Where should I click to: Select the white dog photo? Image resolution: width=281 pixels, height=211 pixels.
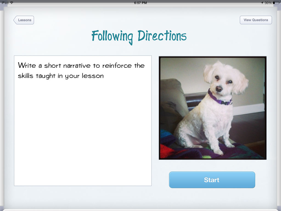click(x=213, y=108)
